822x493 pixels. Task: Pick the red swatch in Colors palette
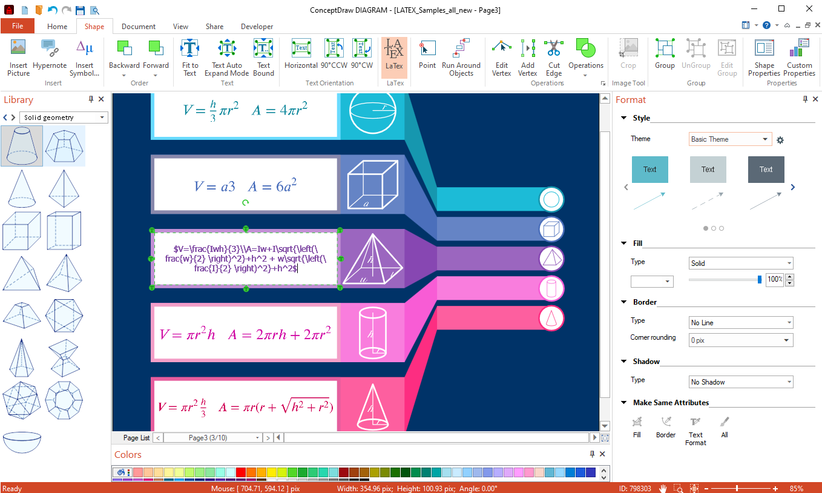coord(240,472)
